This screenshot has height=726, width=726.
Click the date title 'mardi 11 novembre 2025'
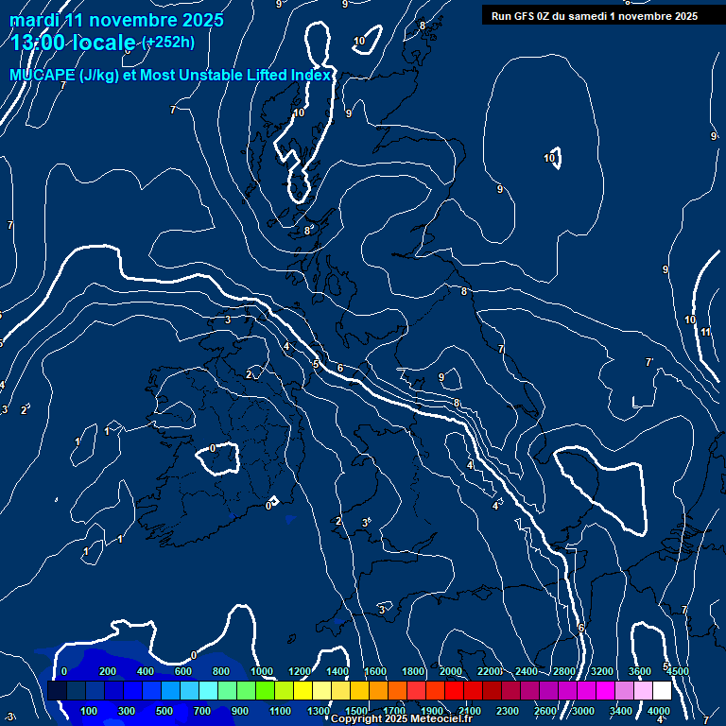pyautogui.click(x=116, y=20)
